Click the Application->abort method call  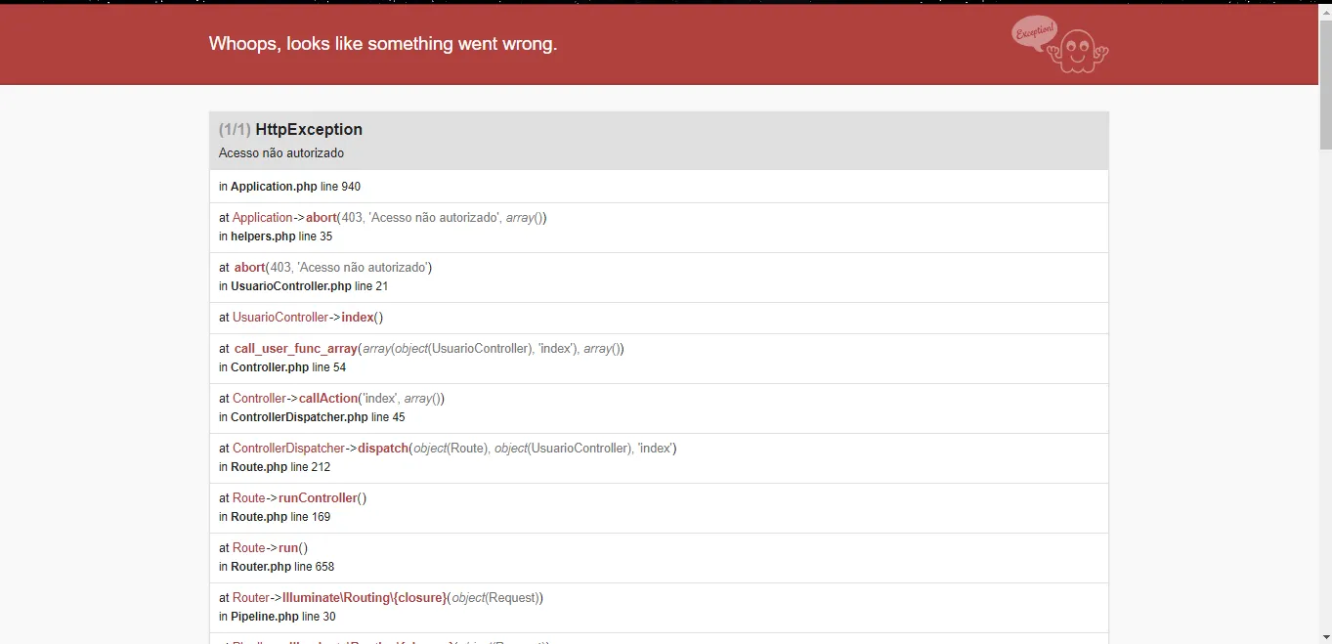coord(283,218)
